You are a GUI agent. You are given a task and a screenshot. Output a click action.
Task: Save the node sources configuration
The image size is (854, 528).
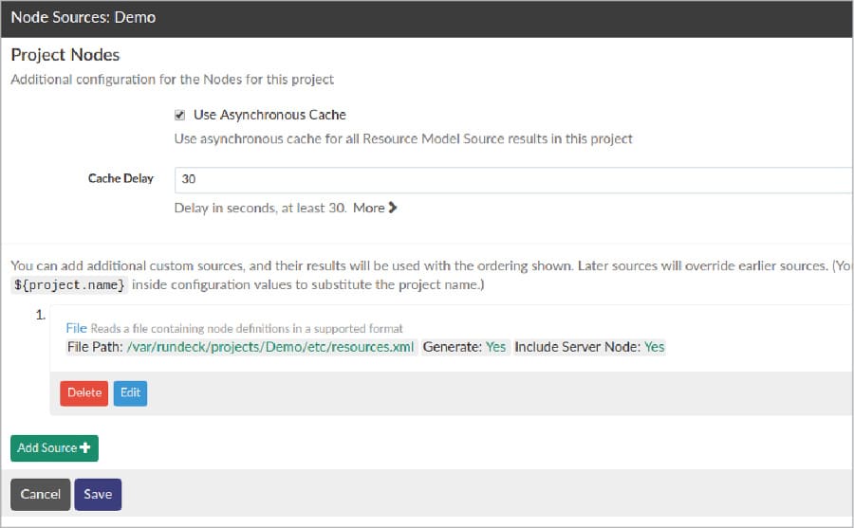click(98, 494)
